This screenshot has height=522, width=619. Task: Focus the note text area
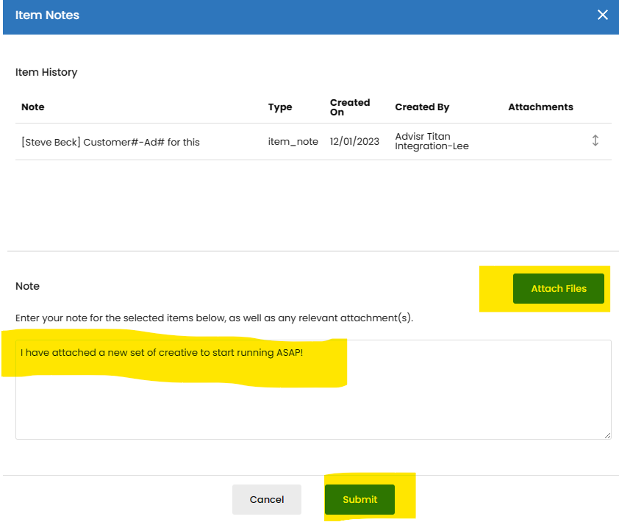coord(312,397)
